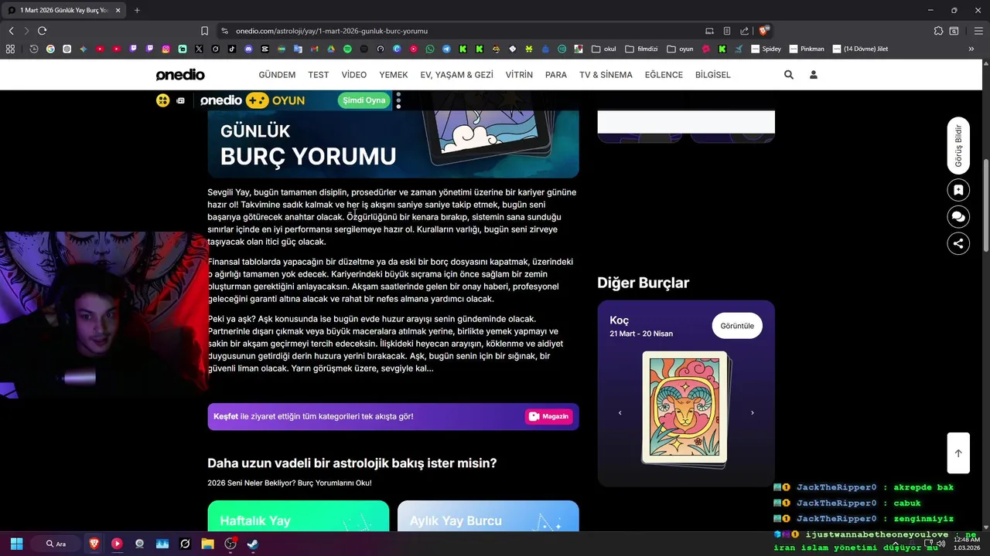
Task: Bookmark this page from the address bar
Action: tap(204, 31)
